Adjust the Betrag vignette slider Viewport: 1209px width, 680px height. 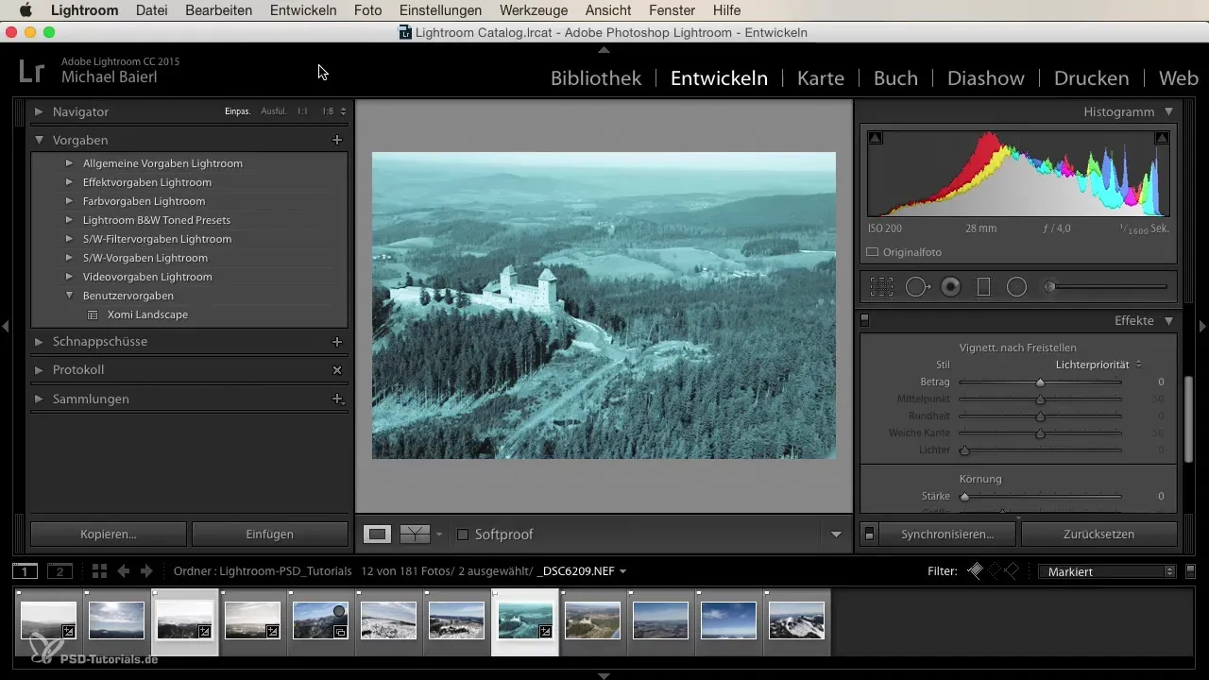(x=1040, y=382)
